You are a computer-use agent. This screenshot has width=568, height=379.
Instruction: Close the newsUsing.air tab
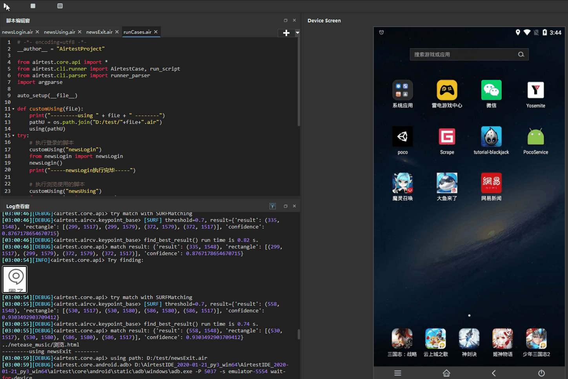coord(80,32)
